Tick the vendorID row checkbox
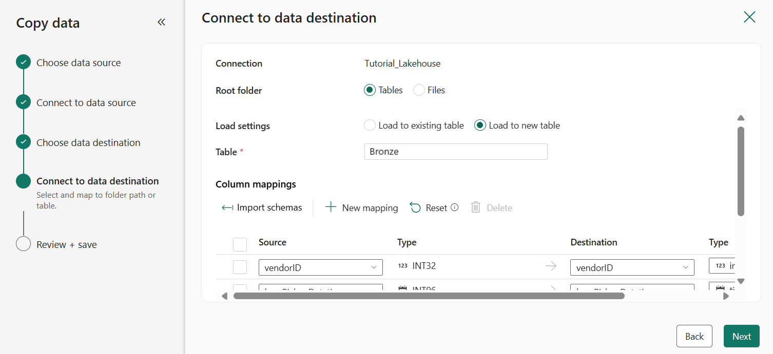The width and height of the screenshot is (773, 354). pyautogui.click(x=240, y=267)
